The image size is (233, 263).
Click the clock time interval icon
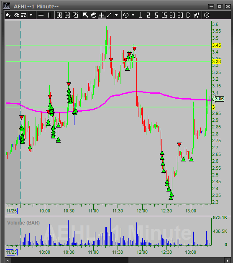pos(126,15)
